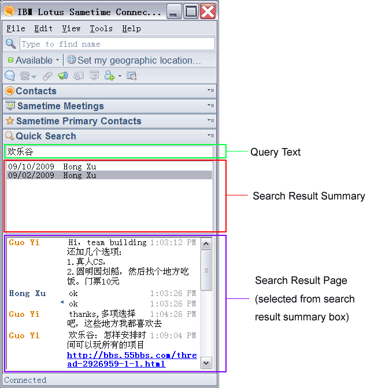This screenshot has height=388, width=389.
Task: Open Sametime Primary Contacts panel menu arrow
Action: tap(210, 120)
